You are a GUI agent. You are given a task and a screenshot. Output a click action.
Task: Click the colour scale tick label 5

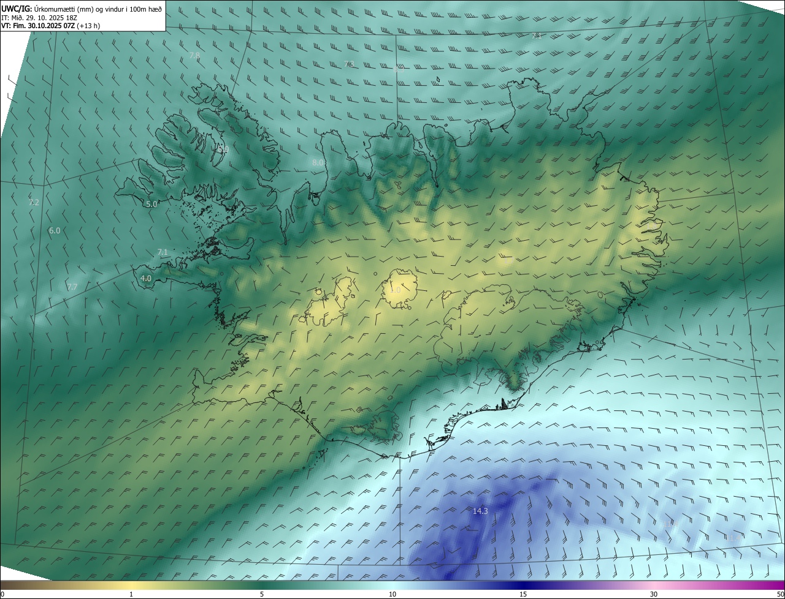click(262, 594)
